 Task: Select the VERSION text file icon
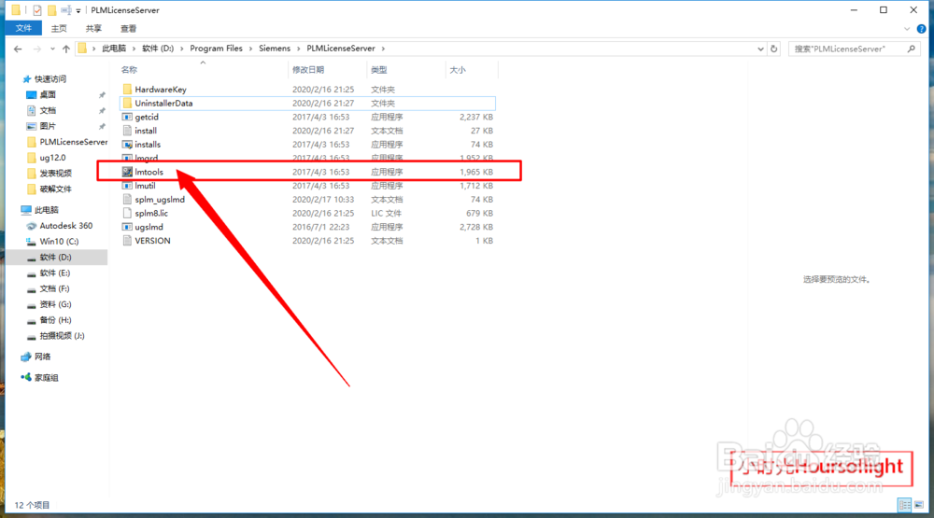(x=127, y=241)
